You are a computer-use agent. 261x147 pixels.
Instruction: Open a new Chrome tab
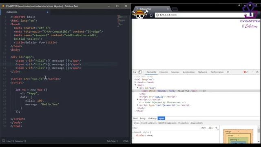pyautogui.click(x=175, y=9)
